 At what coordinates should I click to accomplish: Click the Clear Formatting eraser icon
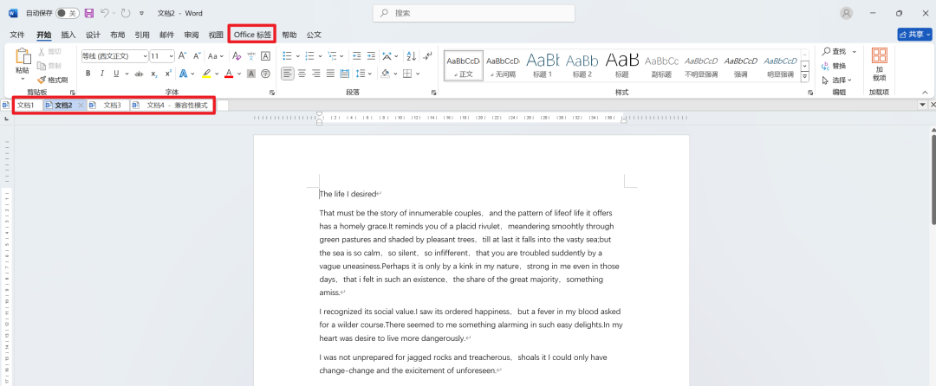click(x=237, y=56)
